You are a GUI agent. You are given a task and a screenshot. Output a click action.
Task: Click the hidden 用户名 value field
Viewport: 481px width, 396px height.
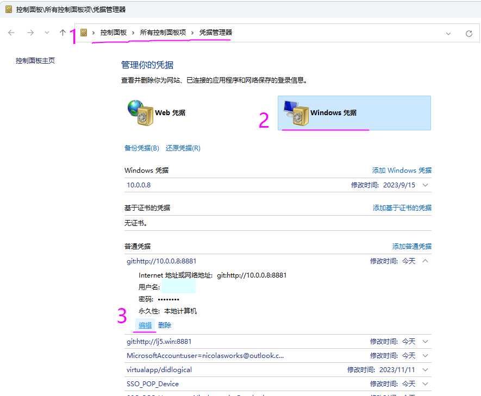coord(178,287)
